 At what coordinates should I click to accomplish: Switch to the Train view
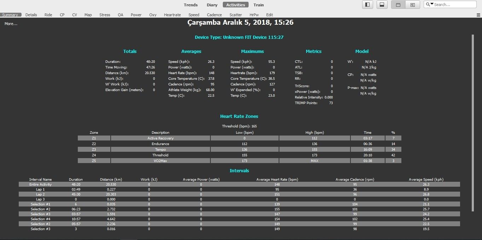[259, 5]
